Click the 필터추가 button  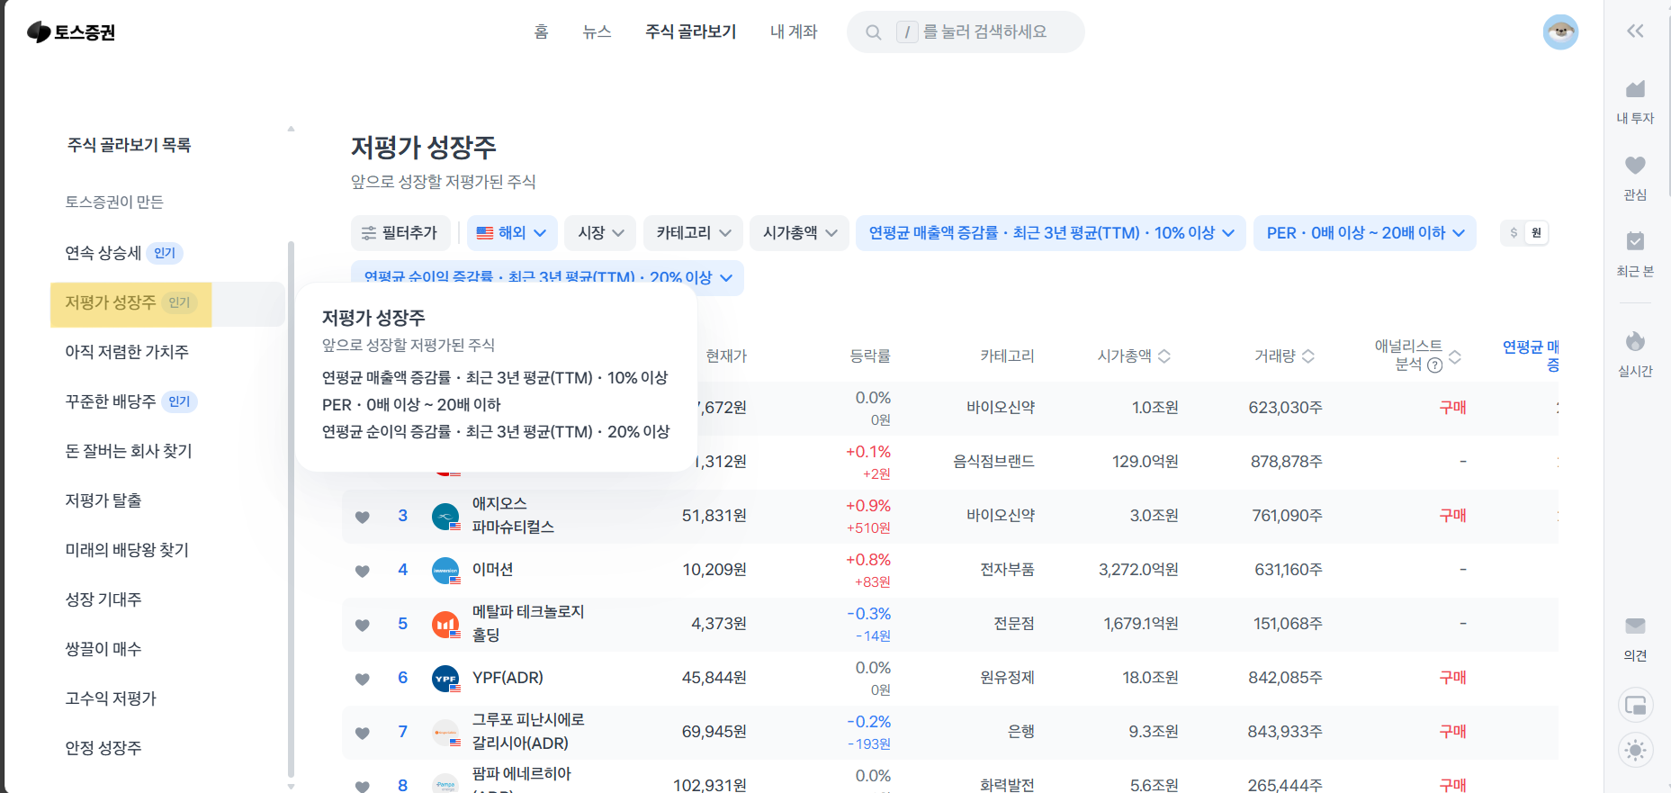[x=400, y=233]
